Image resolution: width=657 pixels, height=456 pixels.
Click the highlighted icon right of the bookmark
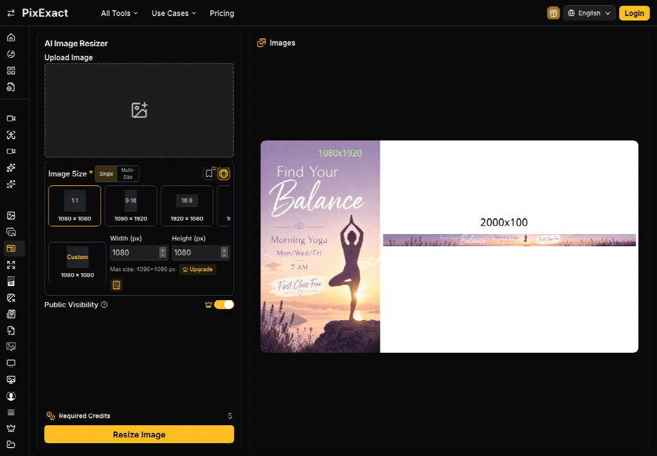[224, 173]
